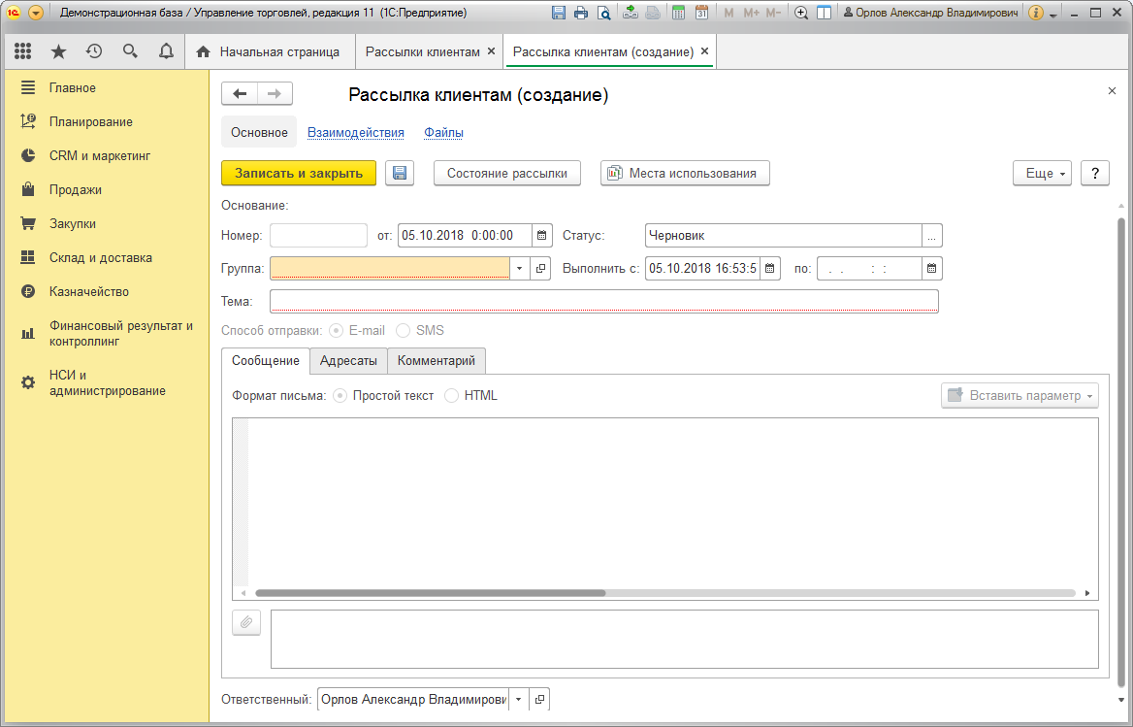1133x727 pixels.
Task: Click the print icon in title bar
Action: pyautogui.click(x=581, y=13)
